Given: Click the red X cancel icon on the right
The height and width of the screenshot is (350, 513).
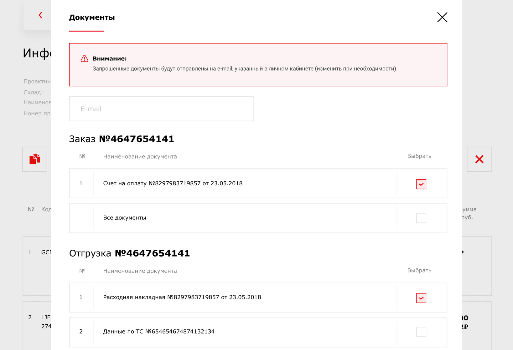Looking at the screenshot, I should tap(479, 159).
